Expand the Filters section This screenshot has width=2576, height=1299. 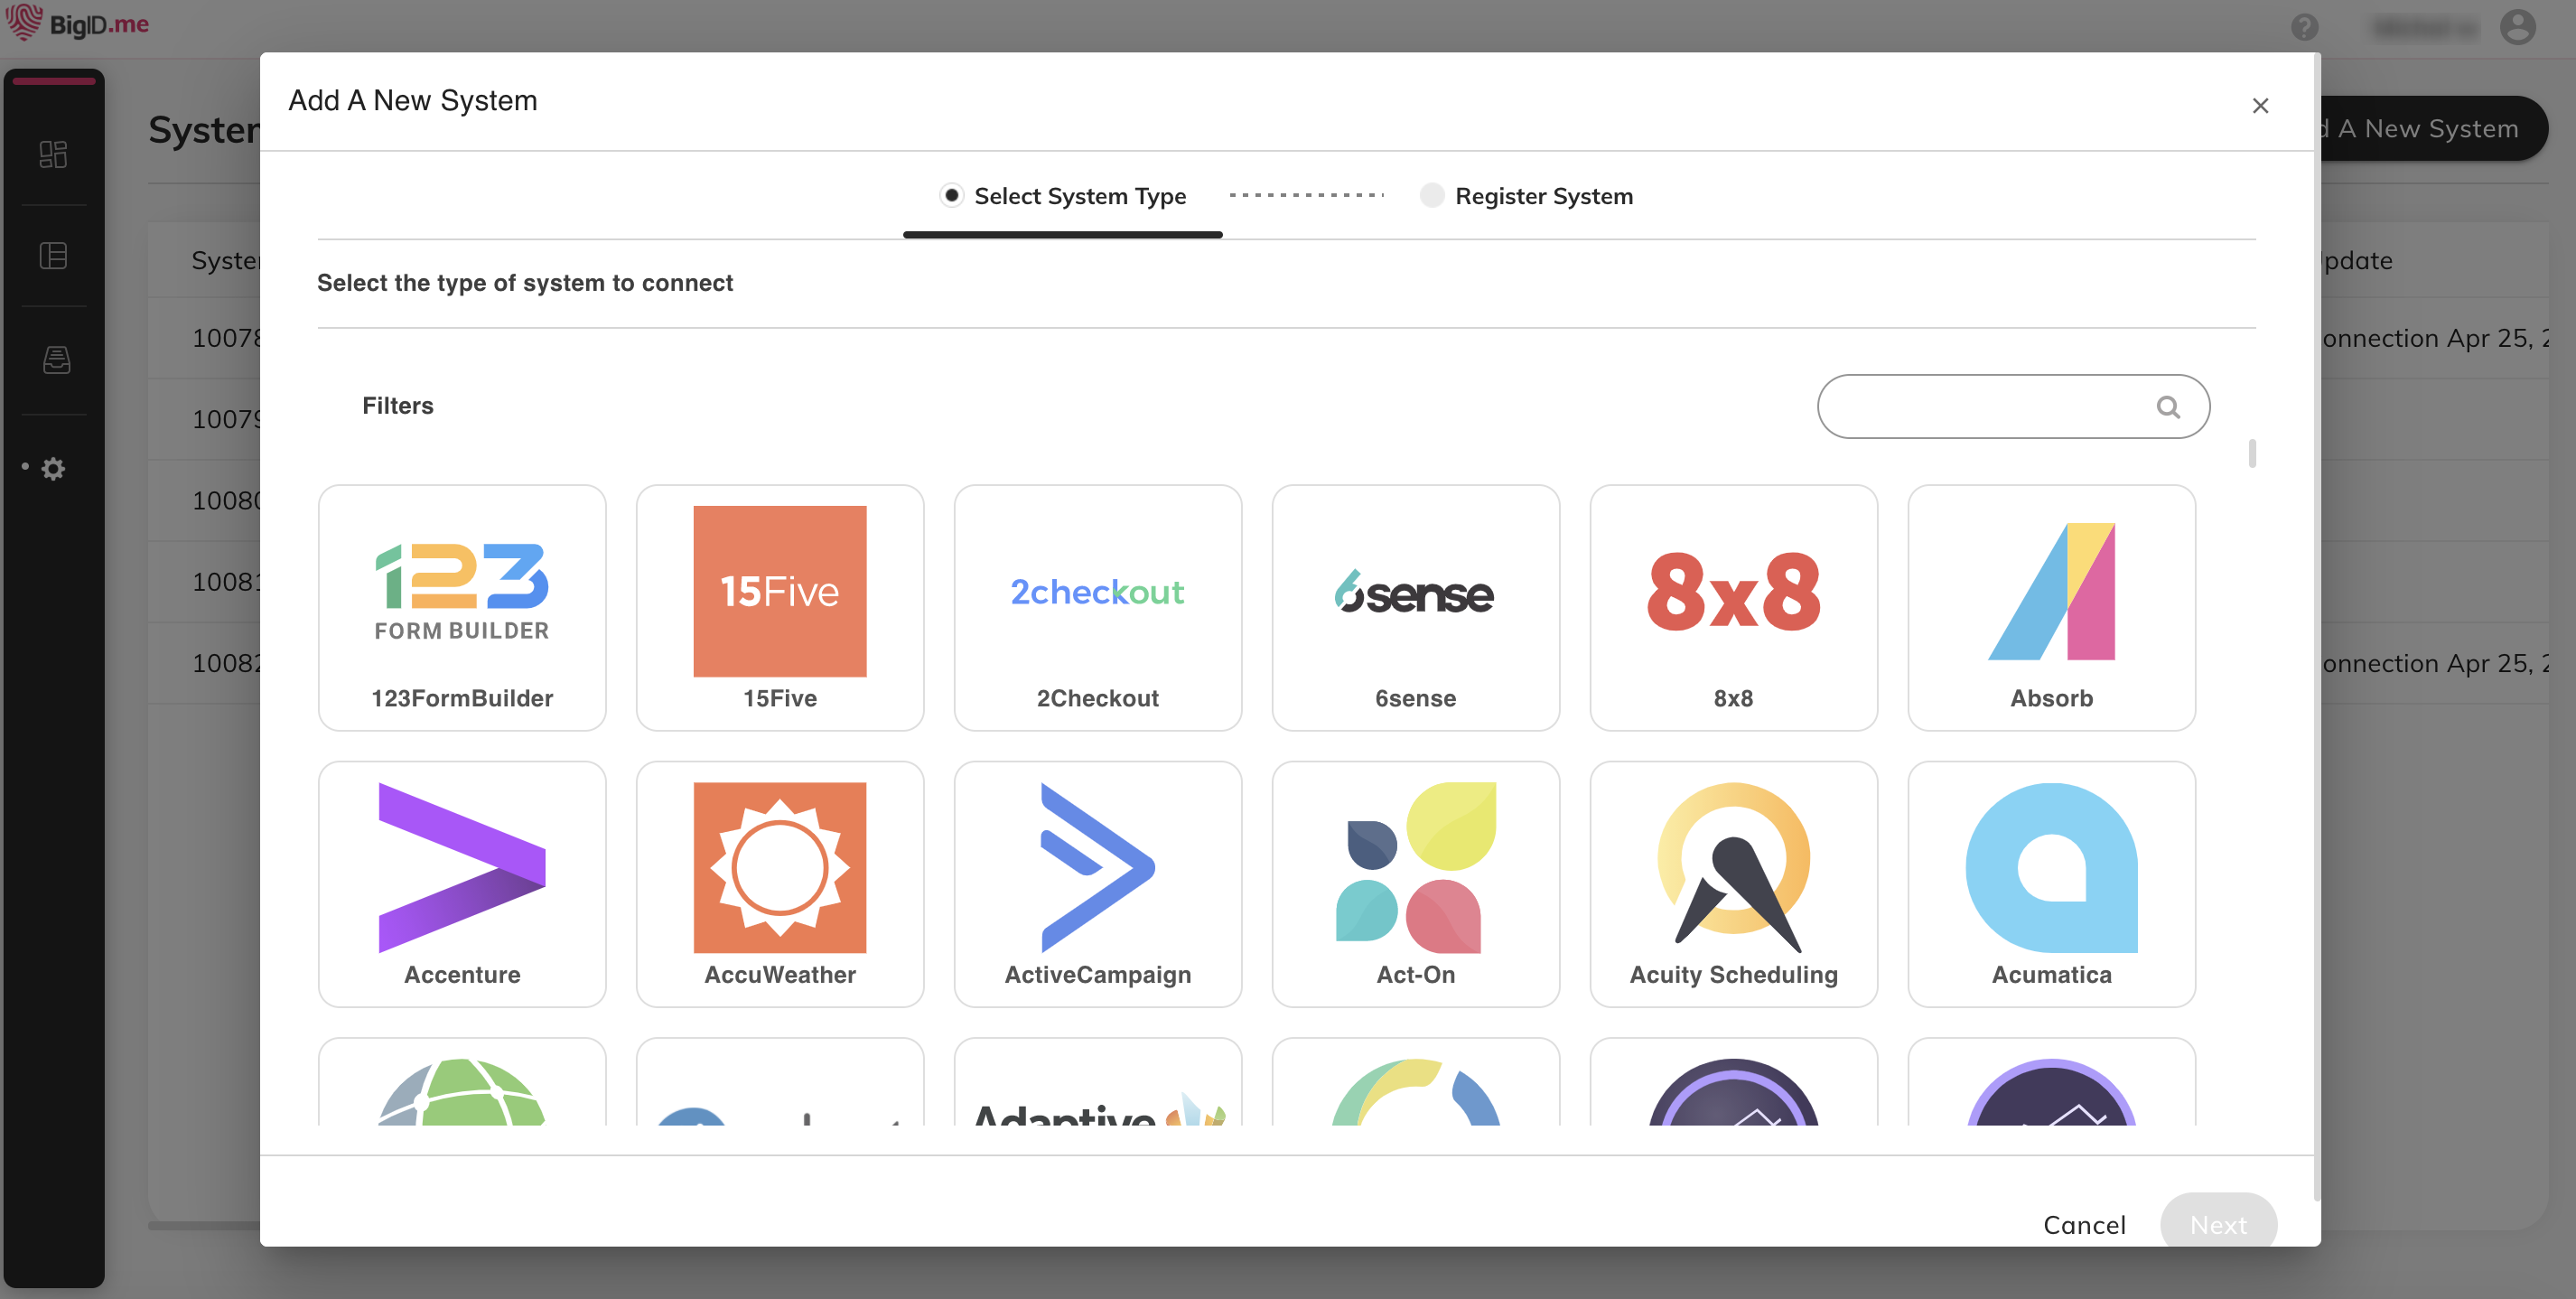click(397, 405)
